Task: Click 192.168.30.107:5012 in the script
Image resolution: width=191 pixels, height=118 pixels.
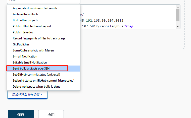Action: (105, 20)
